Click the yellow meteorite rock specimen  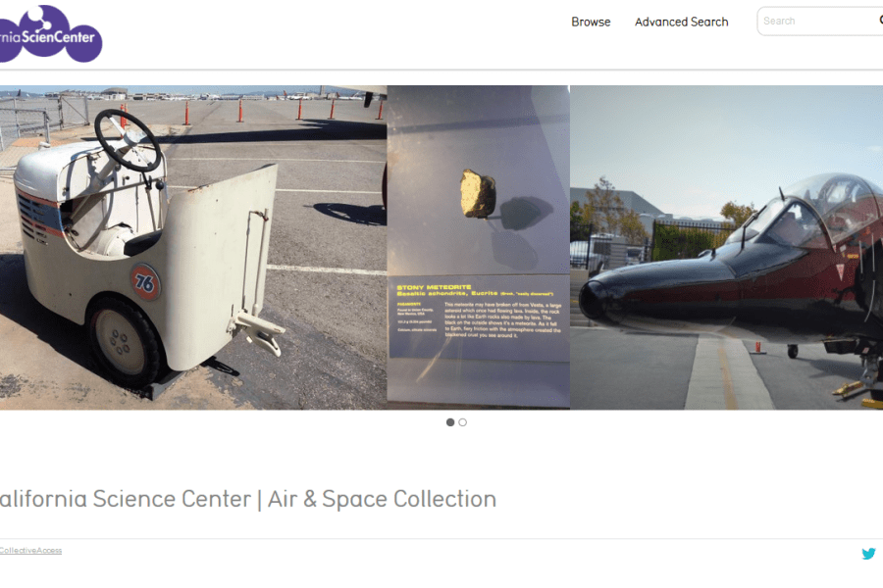pyautogui.click(x=478, y=194)
